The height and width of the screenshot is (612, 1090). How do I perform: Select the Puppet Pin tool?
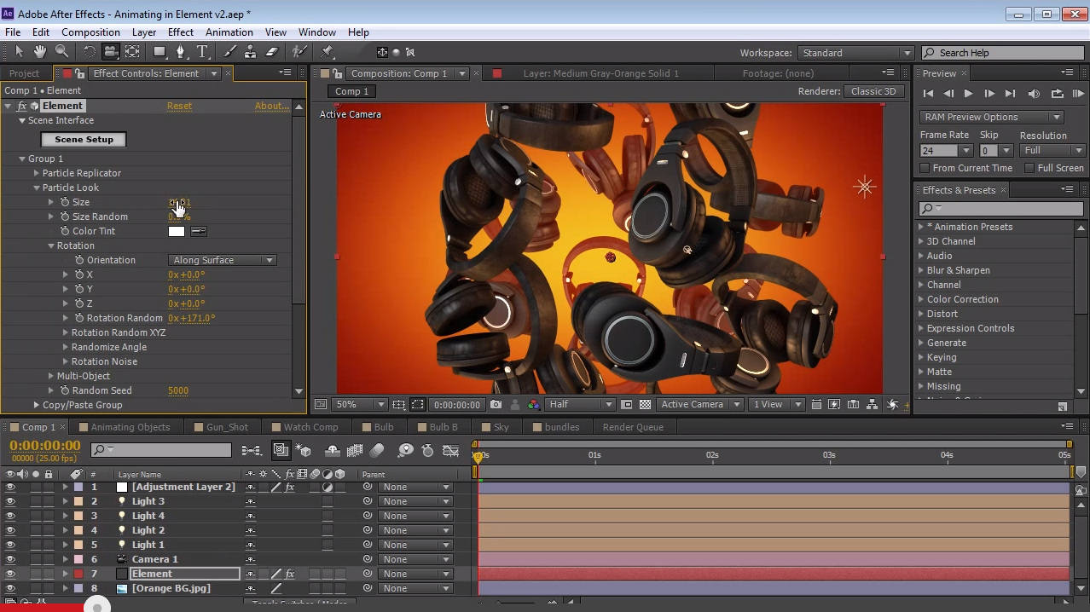tap(328, 52)
